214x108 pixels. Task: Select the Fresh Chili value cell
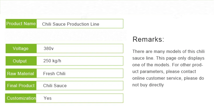coord(54,74)
